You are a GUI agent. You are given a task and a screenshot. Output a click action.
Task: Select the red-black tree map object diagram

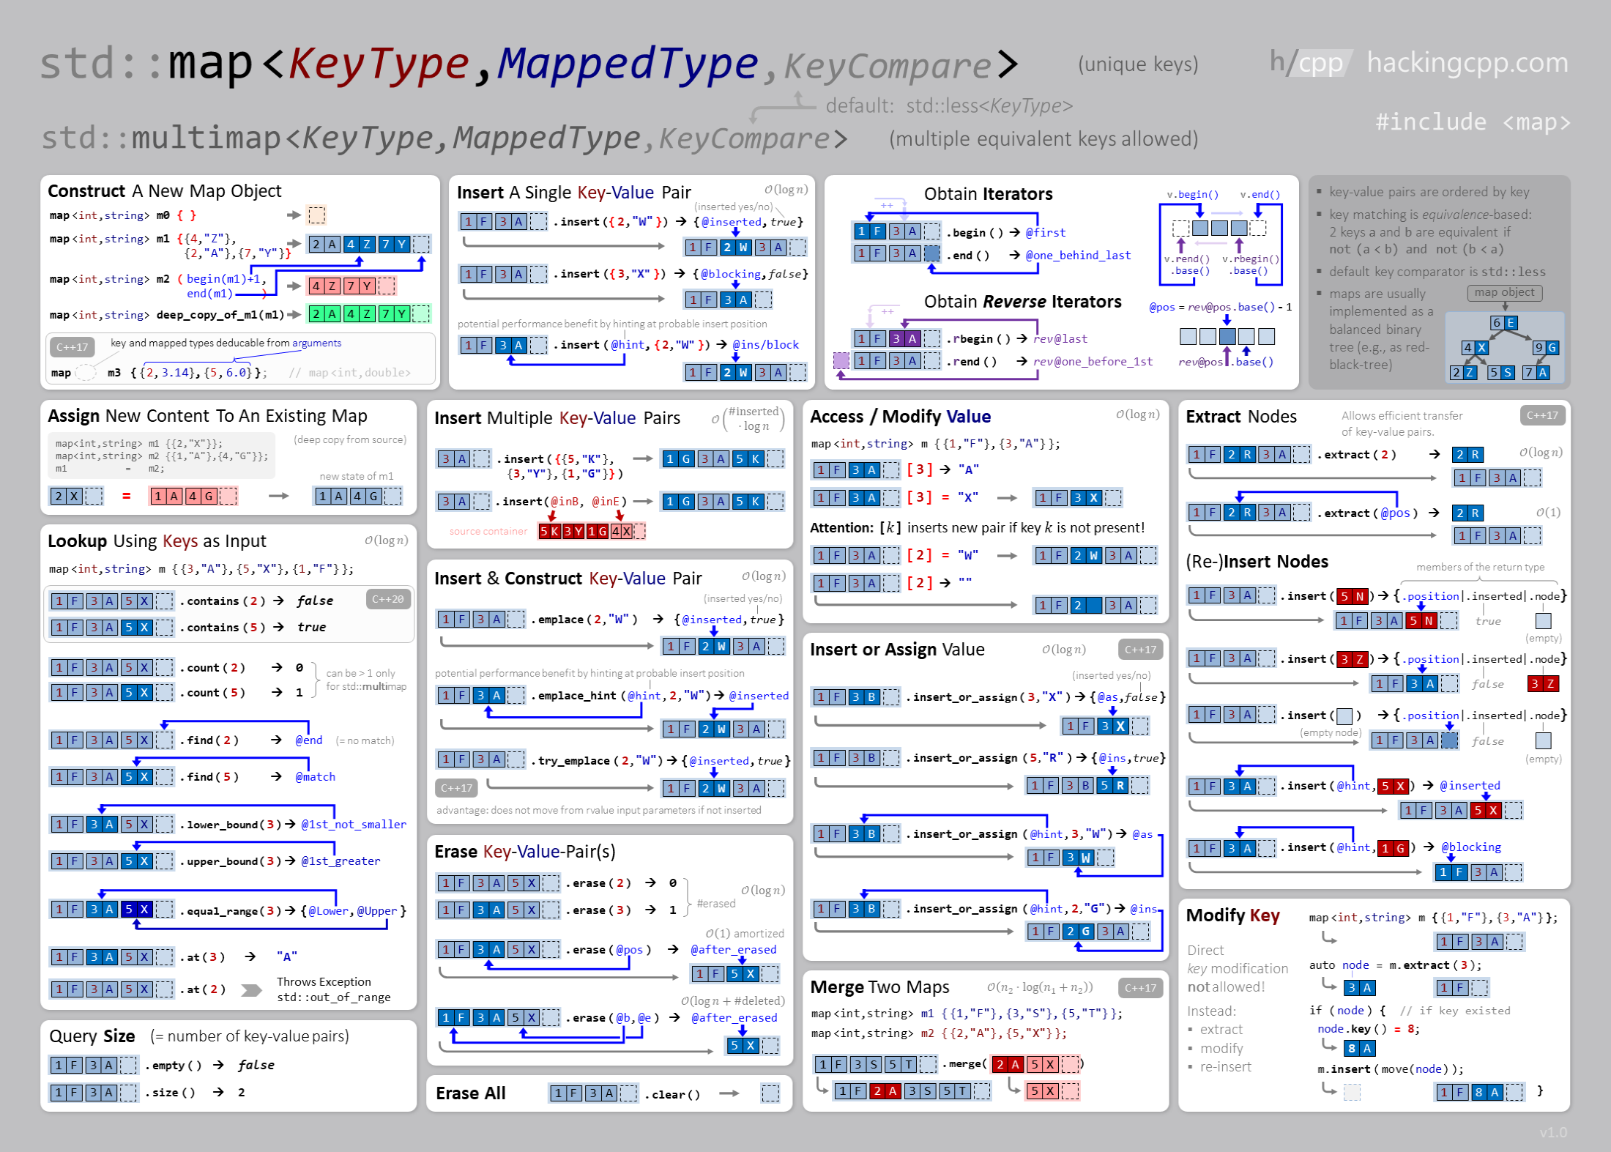(x=1503, y=346)
